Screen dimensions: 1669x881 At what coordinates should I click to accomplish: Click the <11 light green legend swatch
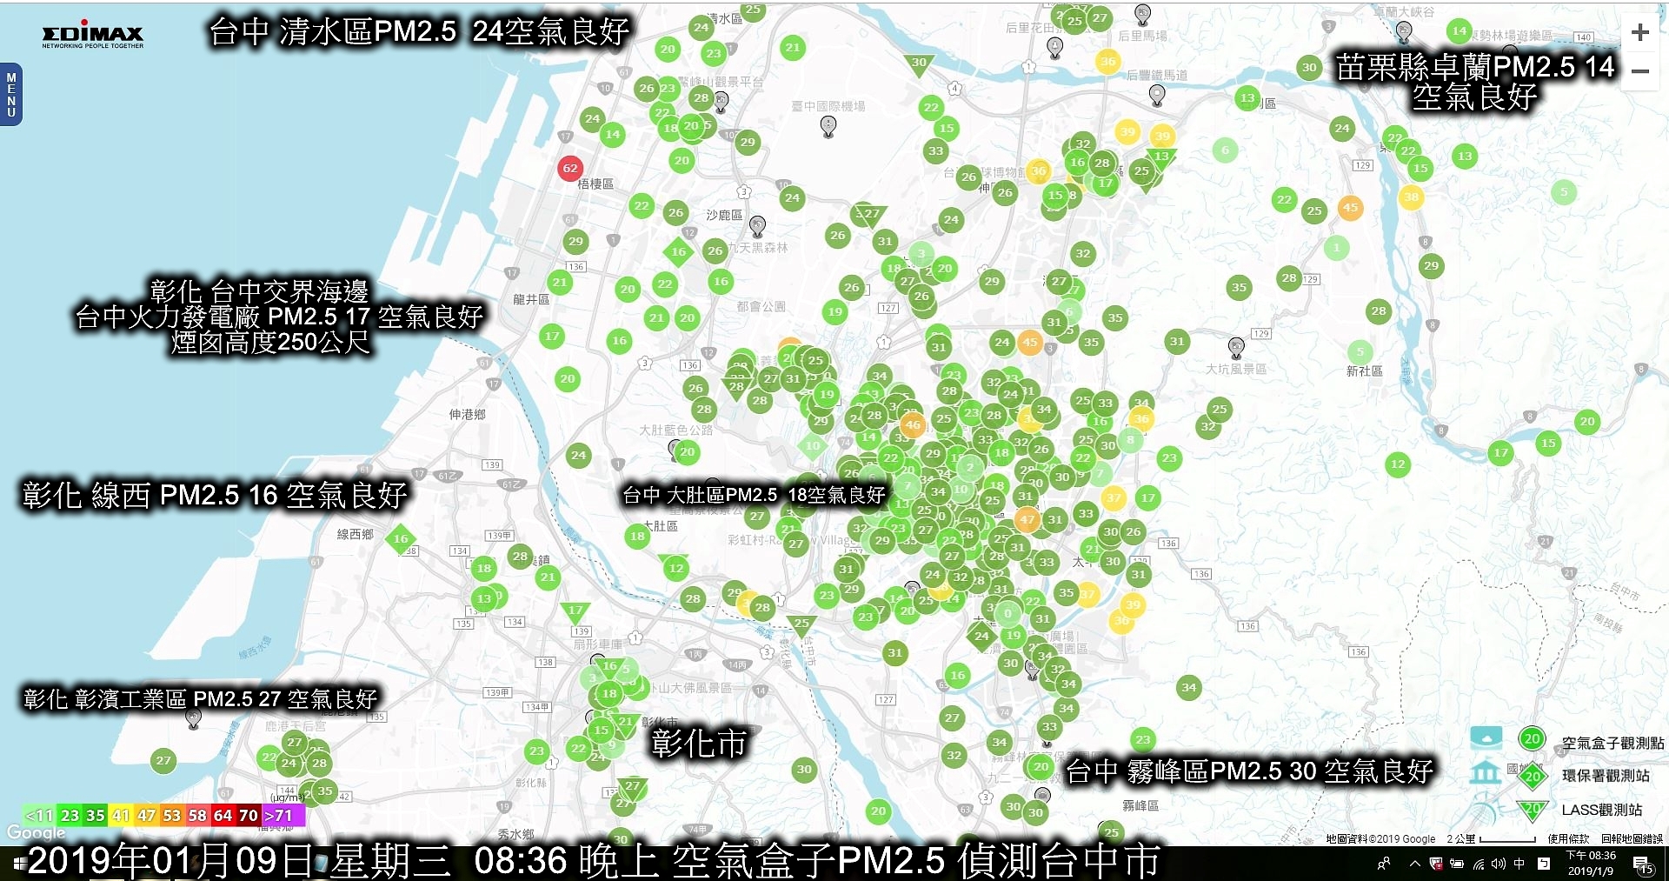(x=40, y=816)
